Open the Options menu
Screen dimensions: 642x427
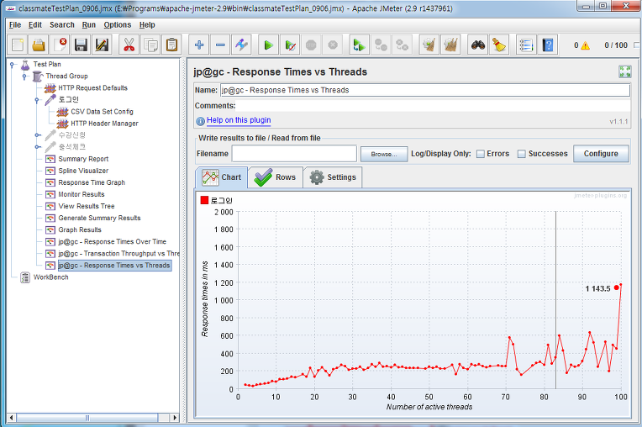coord(118,25)
